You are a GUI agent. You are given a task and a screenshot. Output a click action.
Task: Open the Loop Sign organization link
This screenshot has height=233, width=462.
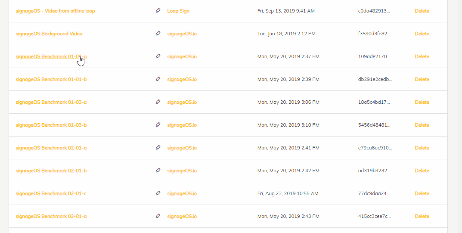click(x=178, y=11)
